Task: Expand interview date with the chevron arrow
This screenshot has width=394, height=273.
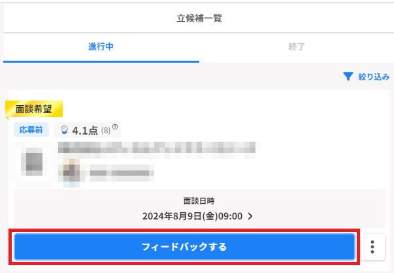Action: pos(250,216)
